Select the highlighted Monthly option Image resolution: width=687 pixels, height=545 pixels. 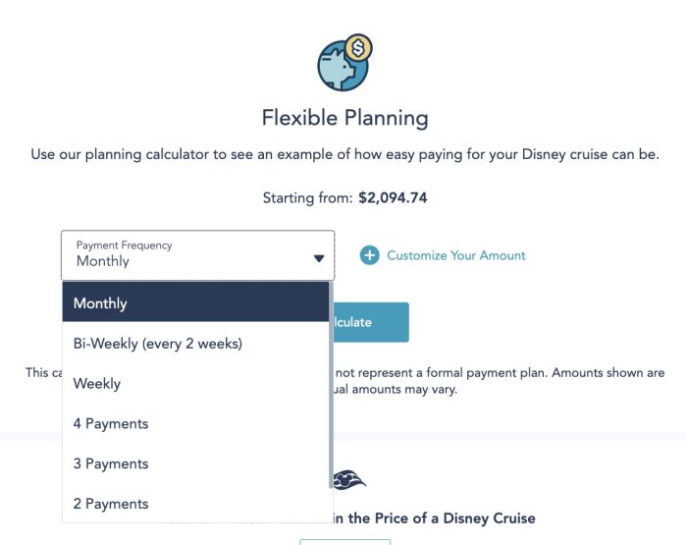point(196,303)
